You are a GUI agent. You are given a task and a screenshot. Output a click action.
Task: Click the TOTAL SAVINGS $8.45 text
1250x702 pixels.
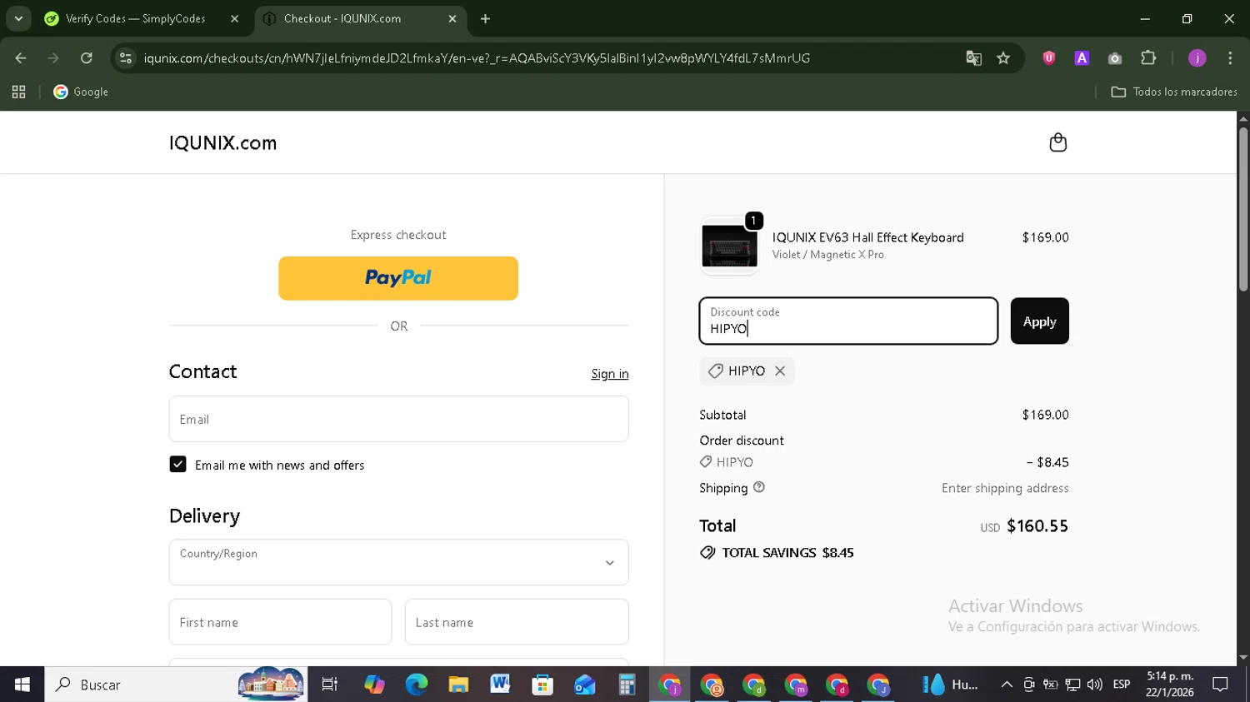[x=787, y=552]
